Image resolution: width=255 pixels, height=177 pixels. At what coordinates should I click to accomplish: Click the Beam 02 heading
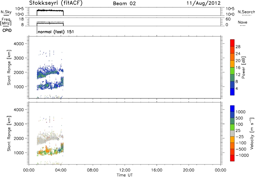(x=124, y=4)
